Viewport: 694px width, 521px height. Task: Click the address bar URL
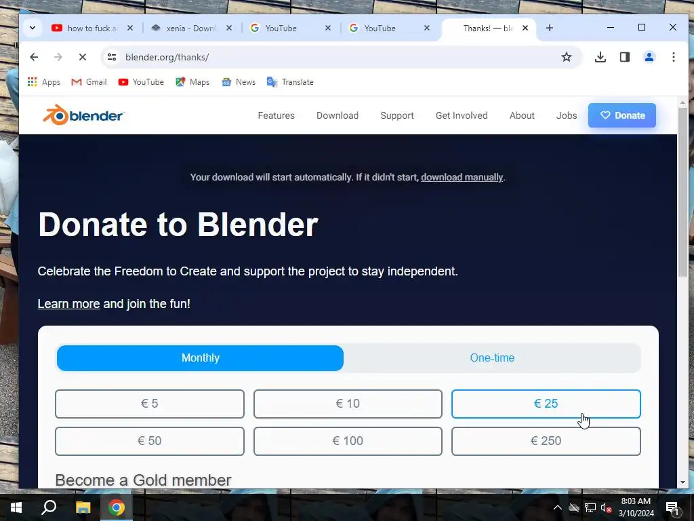coord(167,57)
